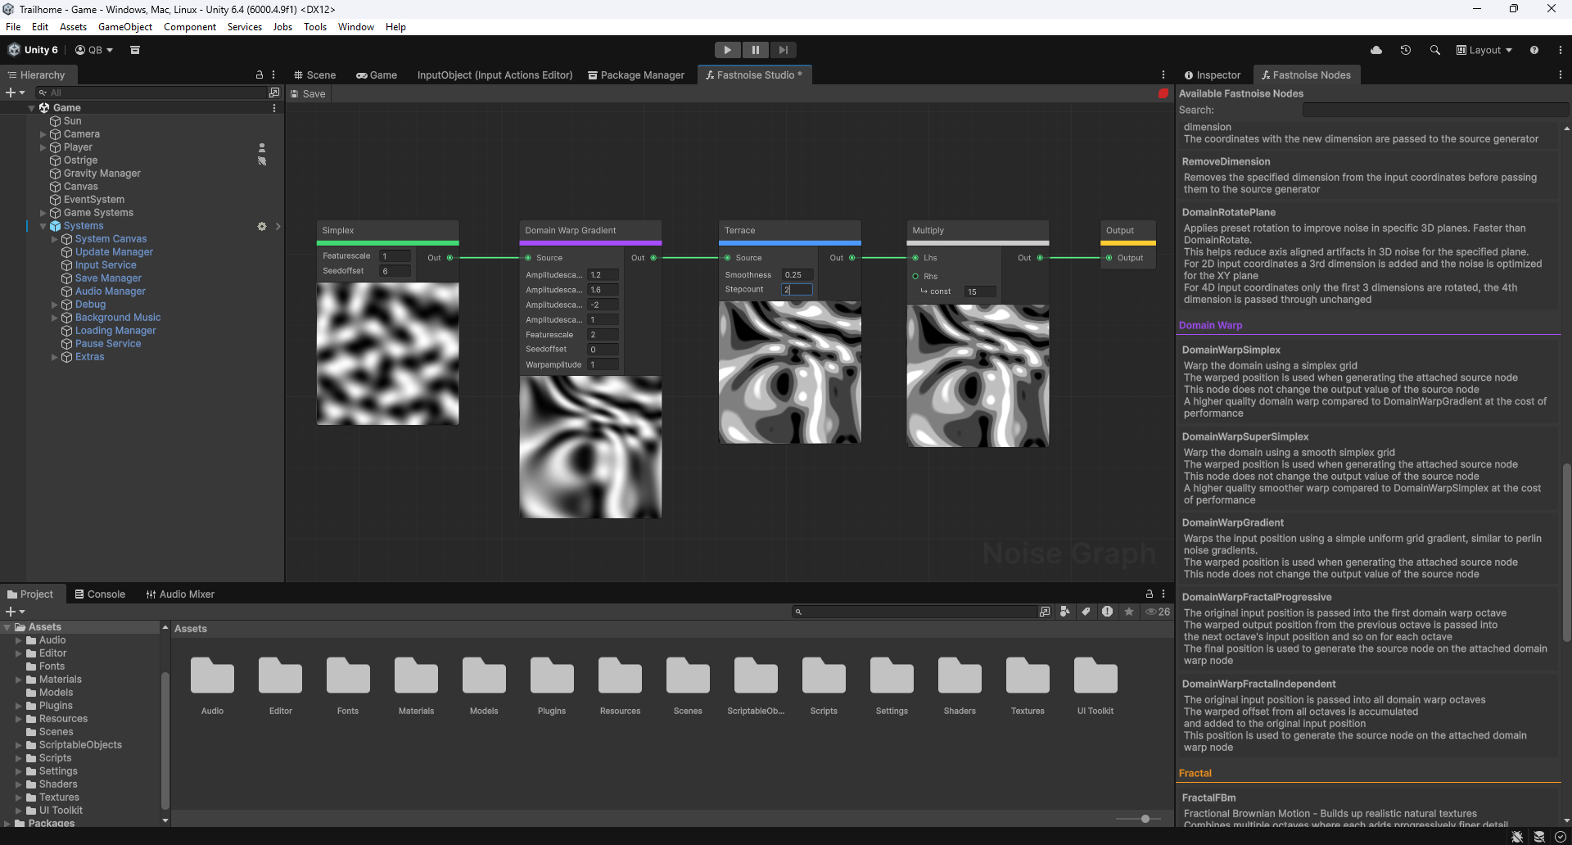Switch to the Inspector tab
The width and height of the screenshot is (1572, 845).
(x=1213, y=75)
